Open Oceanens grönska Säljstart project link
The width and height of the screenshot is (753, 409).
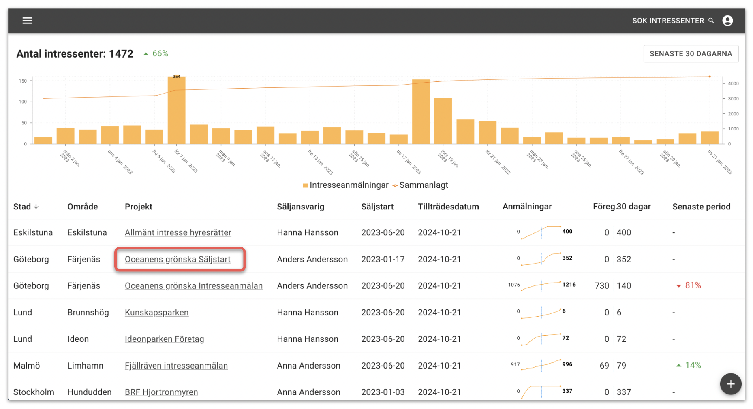click(x=178, y=259)
